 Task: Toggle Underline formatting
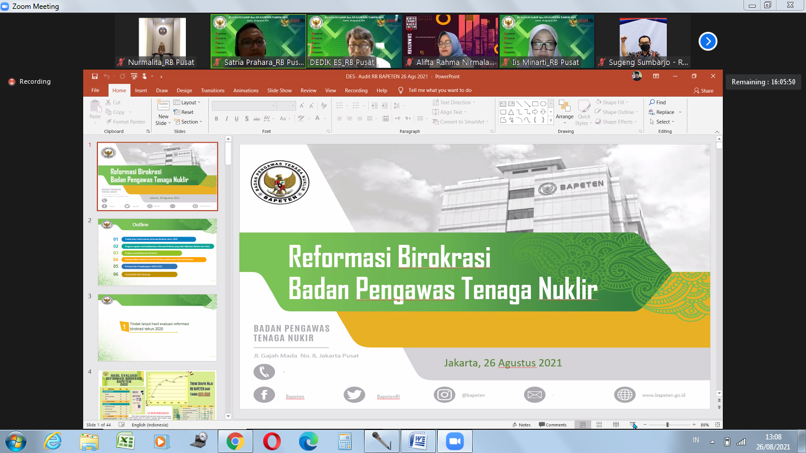click(237, 119)
